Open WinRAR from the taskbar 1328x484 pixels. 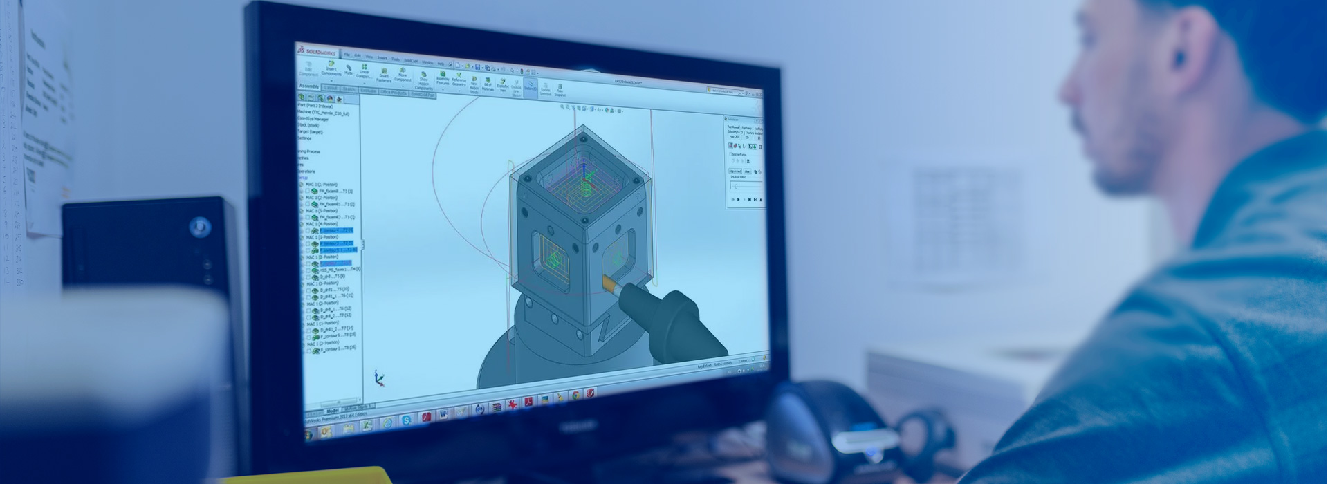496,407
